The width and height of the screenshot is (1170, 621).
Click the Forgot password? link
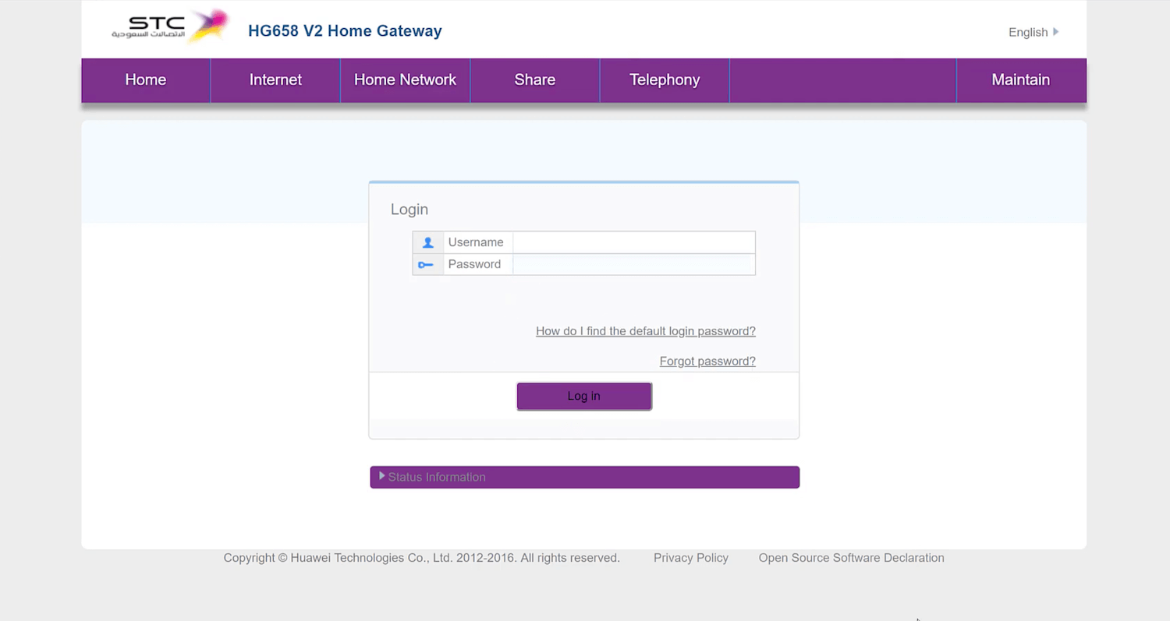click(707, 361)
